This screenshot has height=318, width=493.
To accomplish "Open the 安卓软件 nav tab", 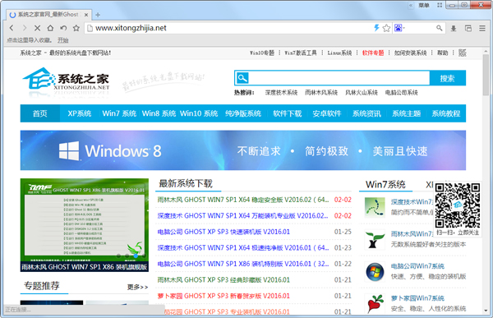I will (x=327, y=113).
